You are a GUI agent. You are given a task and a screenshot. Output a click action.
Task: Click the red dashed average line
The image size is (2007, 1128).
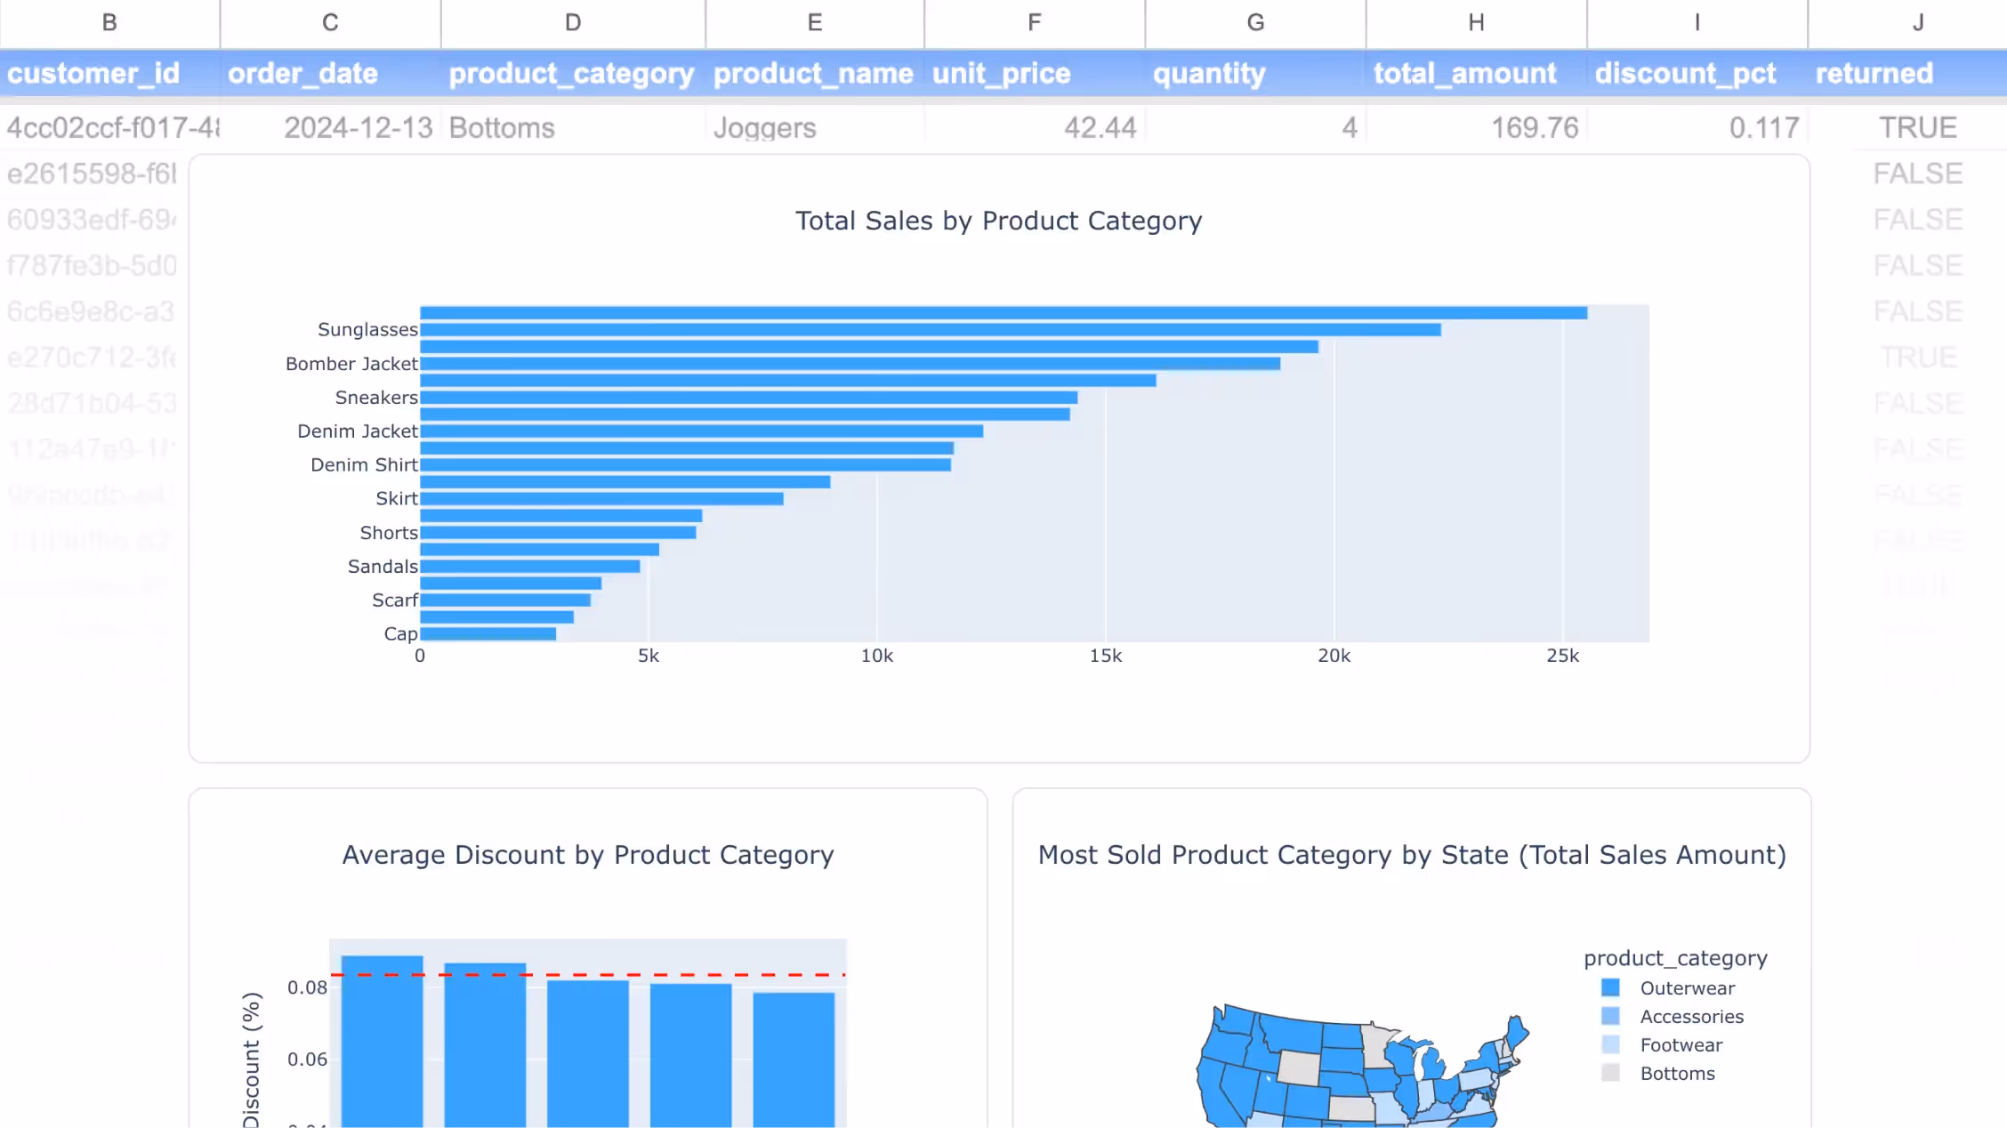(588, 975)
